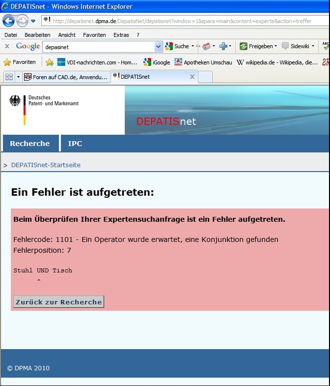Screen dimensions: 330x386
Task: Switch to the Foren auf CAD.de tab
Action: pyautogui.click(x=66, y=77)
